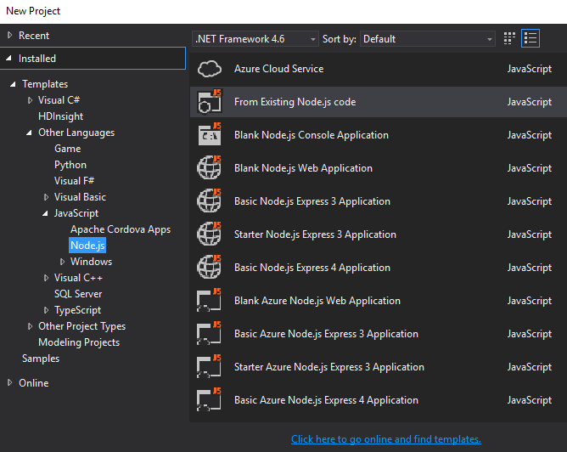567x452 pixels.
Task: Click the Basic Azure Node.js Express 3 icon
Action: click(210, 333)
